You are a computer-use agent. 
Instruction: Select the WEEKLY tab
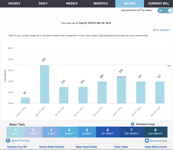tap(72, 4)
